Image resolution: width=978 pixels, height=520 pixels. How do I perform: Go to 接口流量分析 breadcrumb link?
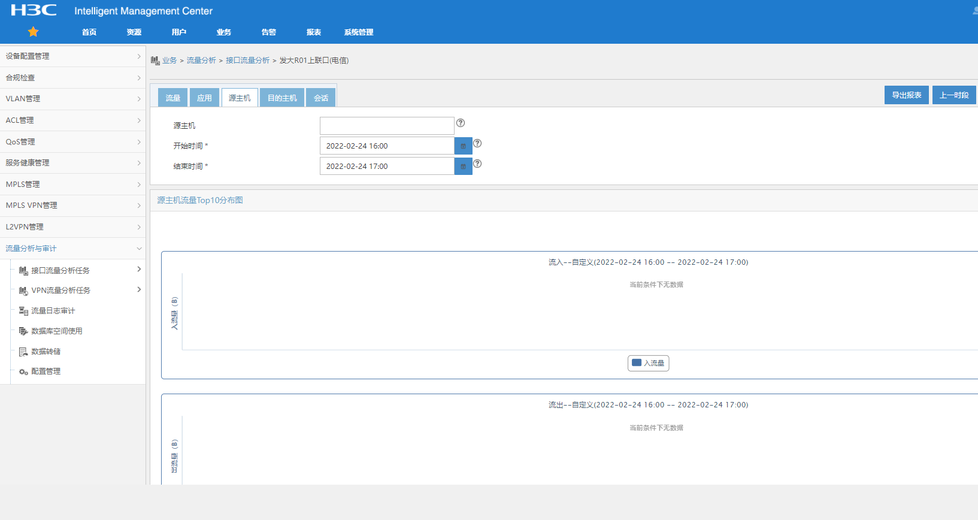(x=248, y=61)
